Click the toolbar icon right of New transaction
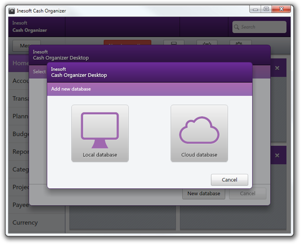Viewport: 301px width, 244px height. pyautogui.click(x=174, y=44)
